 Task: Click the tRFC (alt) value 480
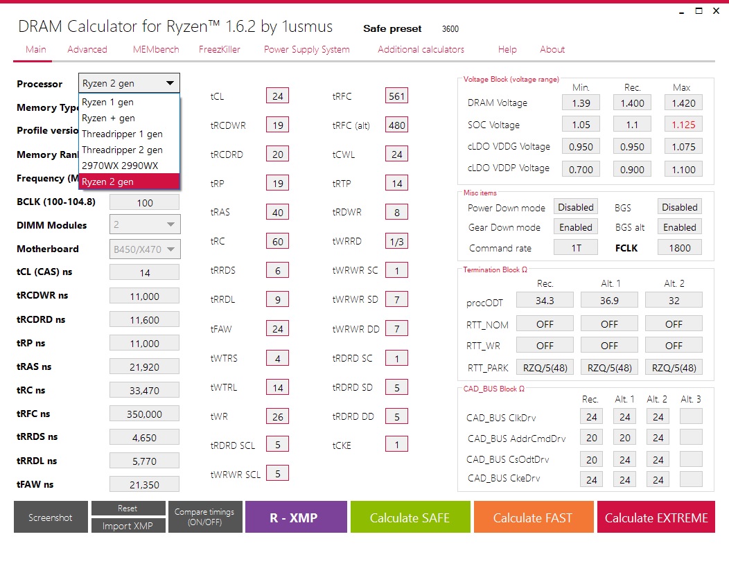click(x=396, y=125)
